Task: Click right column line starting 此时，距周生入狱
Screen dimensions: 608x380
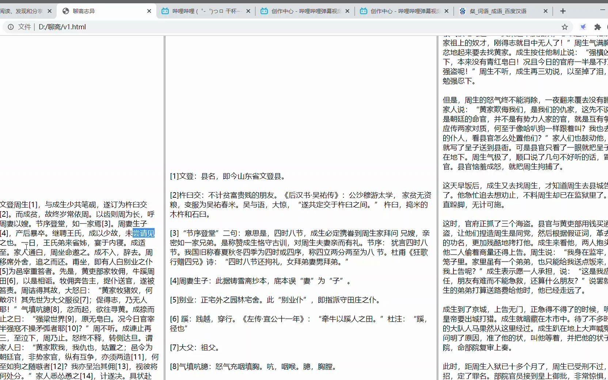Action: [525, 366]
